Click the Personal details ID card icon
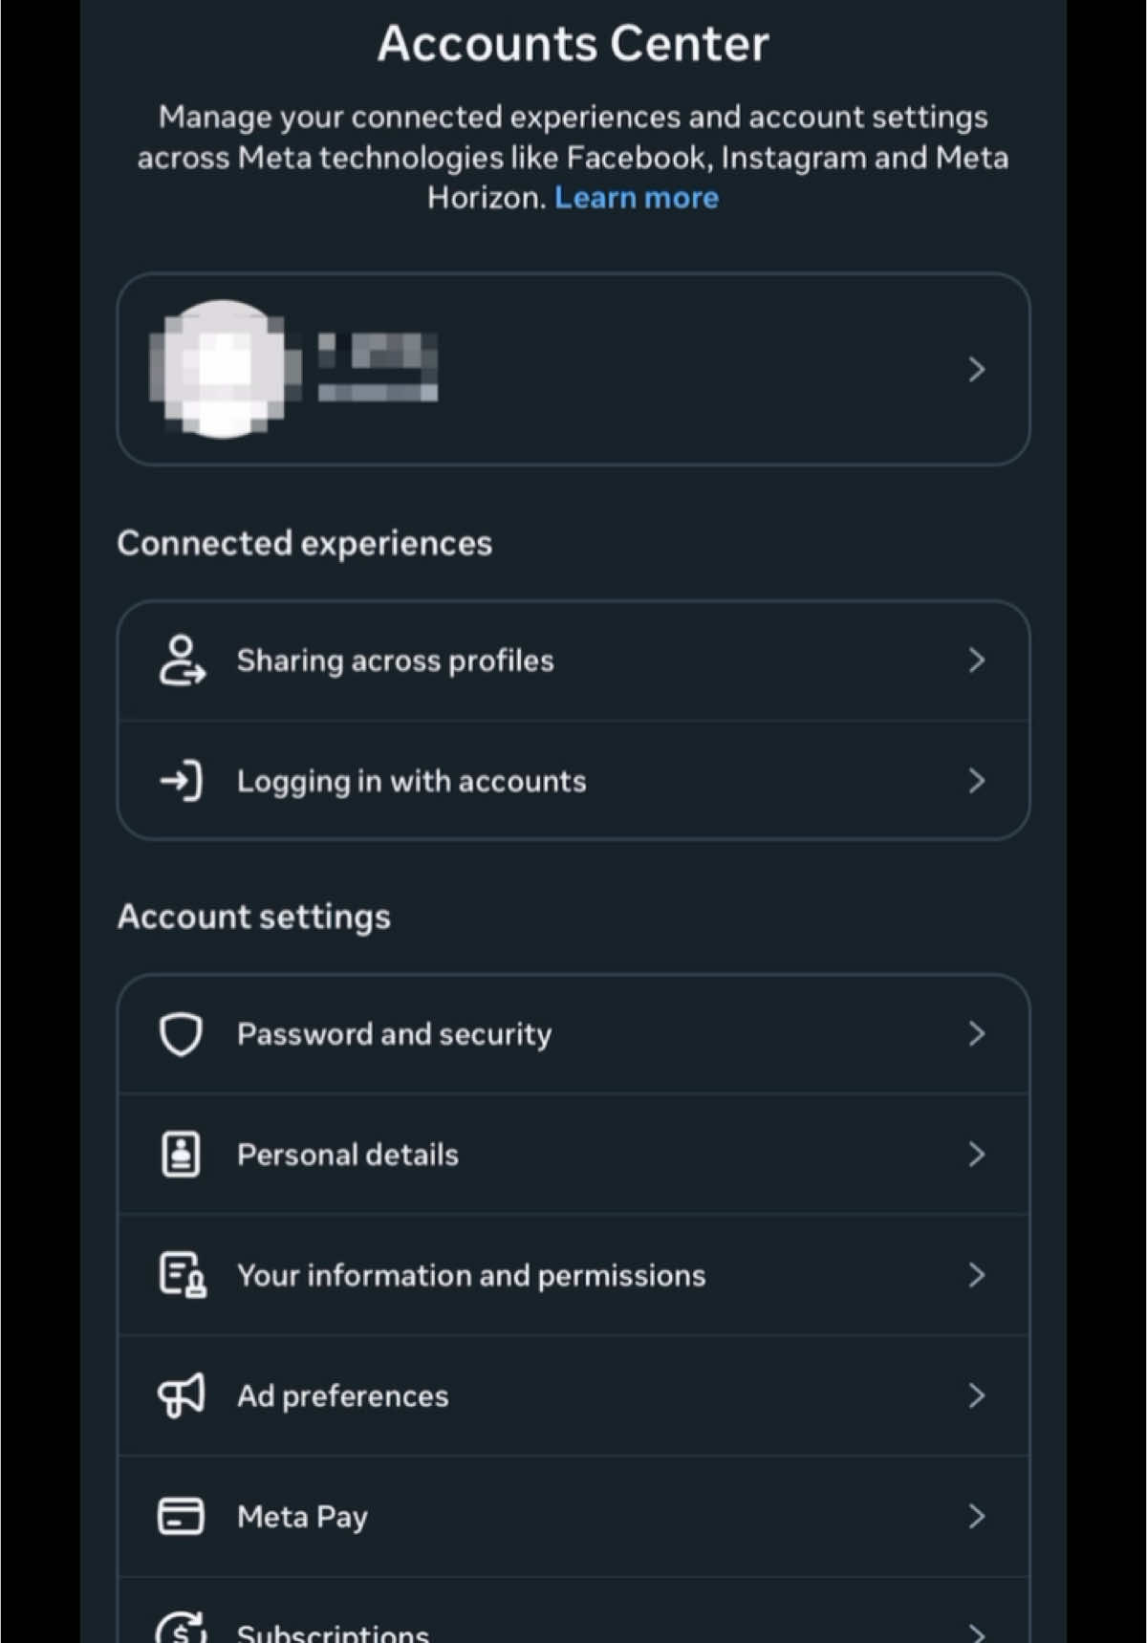 [181, 1155]
